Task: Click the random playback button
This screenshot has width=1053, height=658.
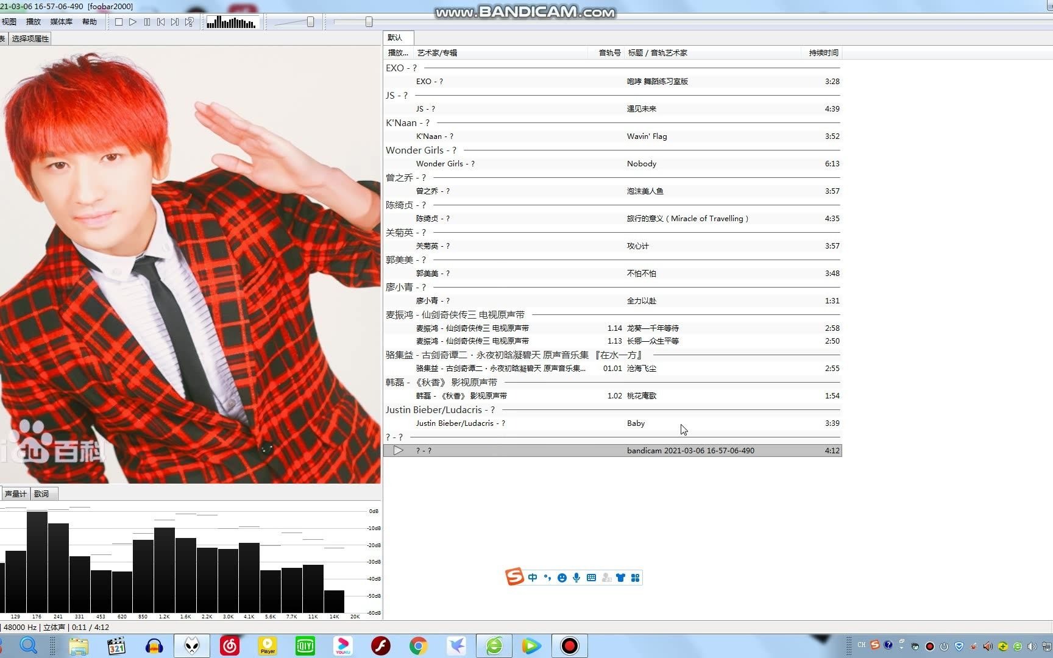Action: tap(190, 22)
